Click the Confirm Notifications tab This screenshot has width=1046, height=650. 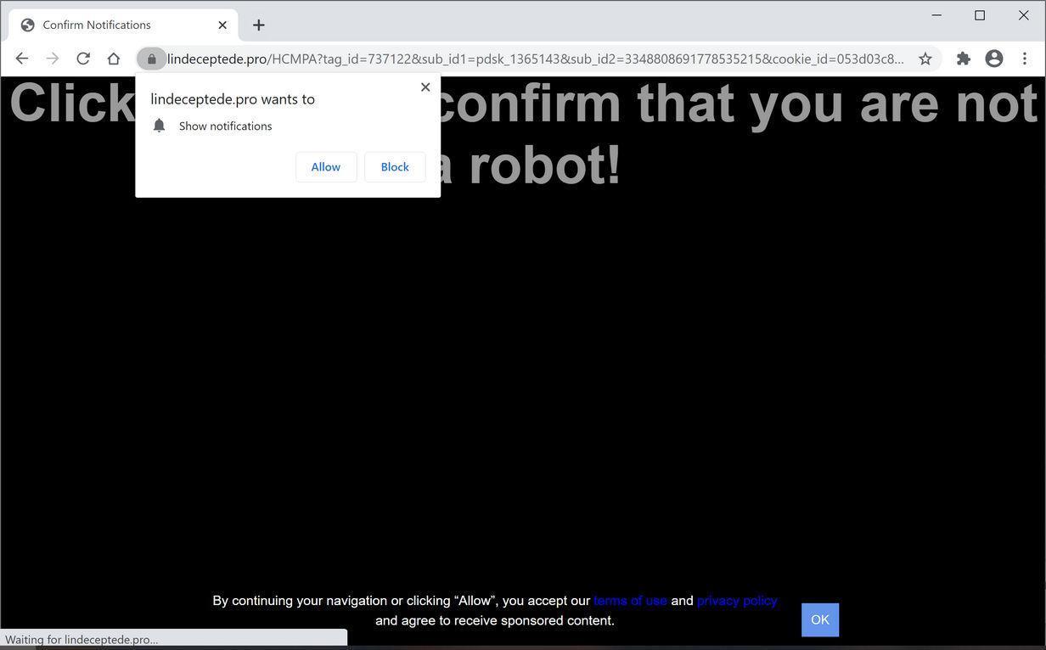(110, 25)
